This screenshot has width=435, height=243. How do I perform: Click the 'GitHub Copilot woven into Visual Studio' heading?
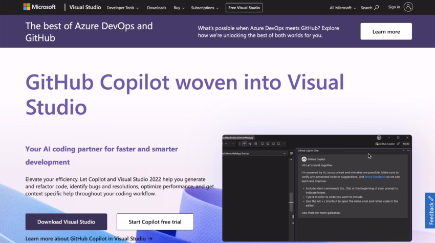click(184, 94)
